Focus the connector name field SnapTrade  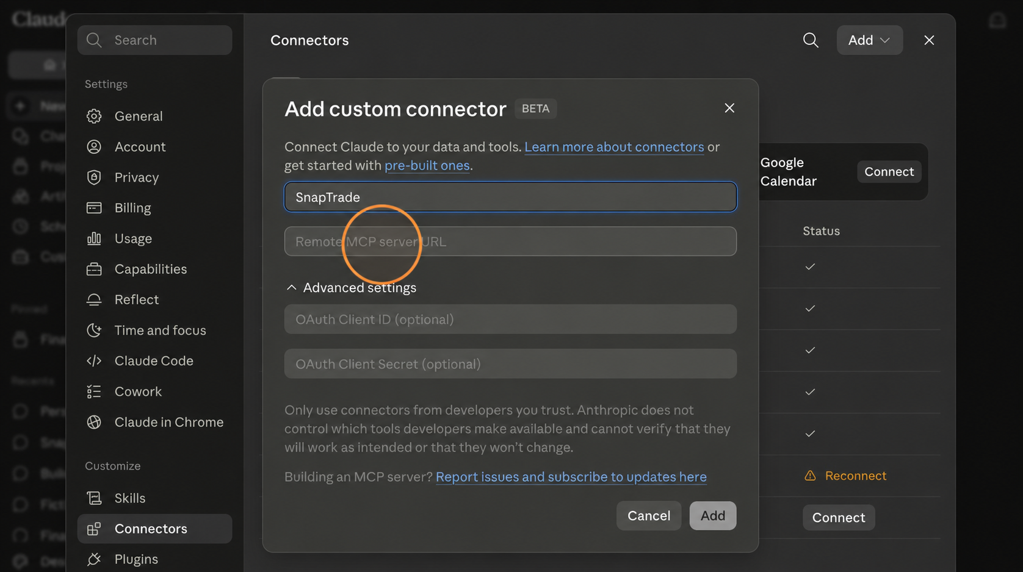coord(510,197)
